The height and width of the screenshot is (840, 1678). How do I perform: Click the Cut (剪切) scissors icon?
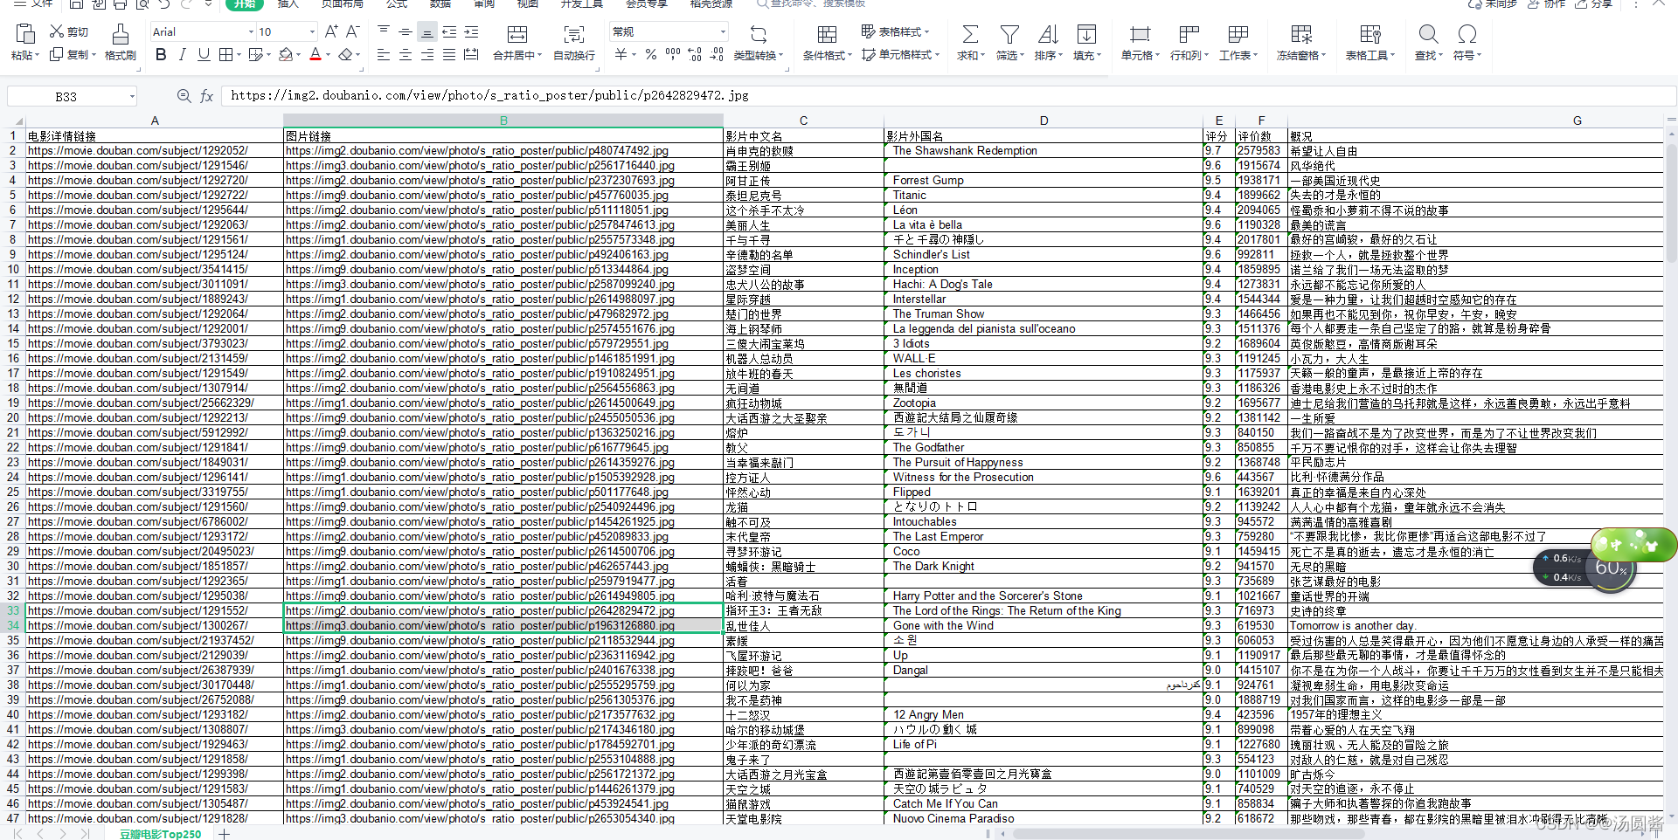tap(57, 31)
